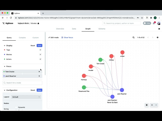This screenshot has width=162, height=121.
Task: Click the browser back arrow
Action: coord(3,18)
